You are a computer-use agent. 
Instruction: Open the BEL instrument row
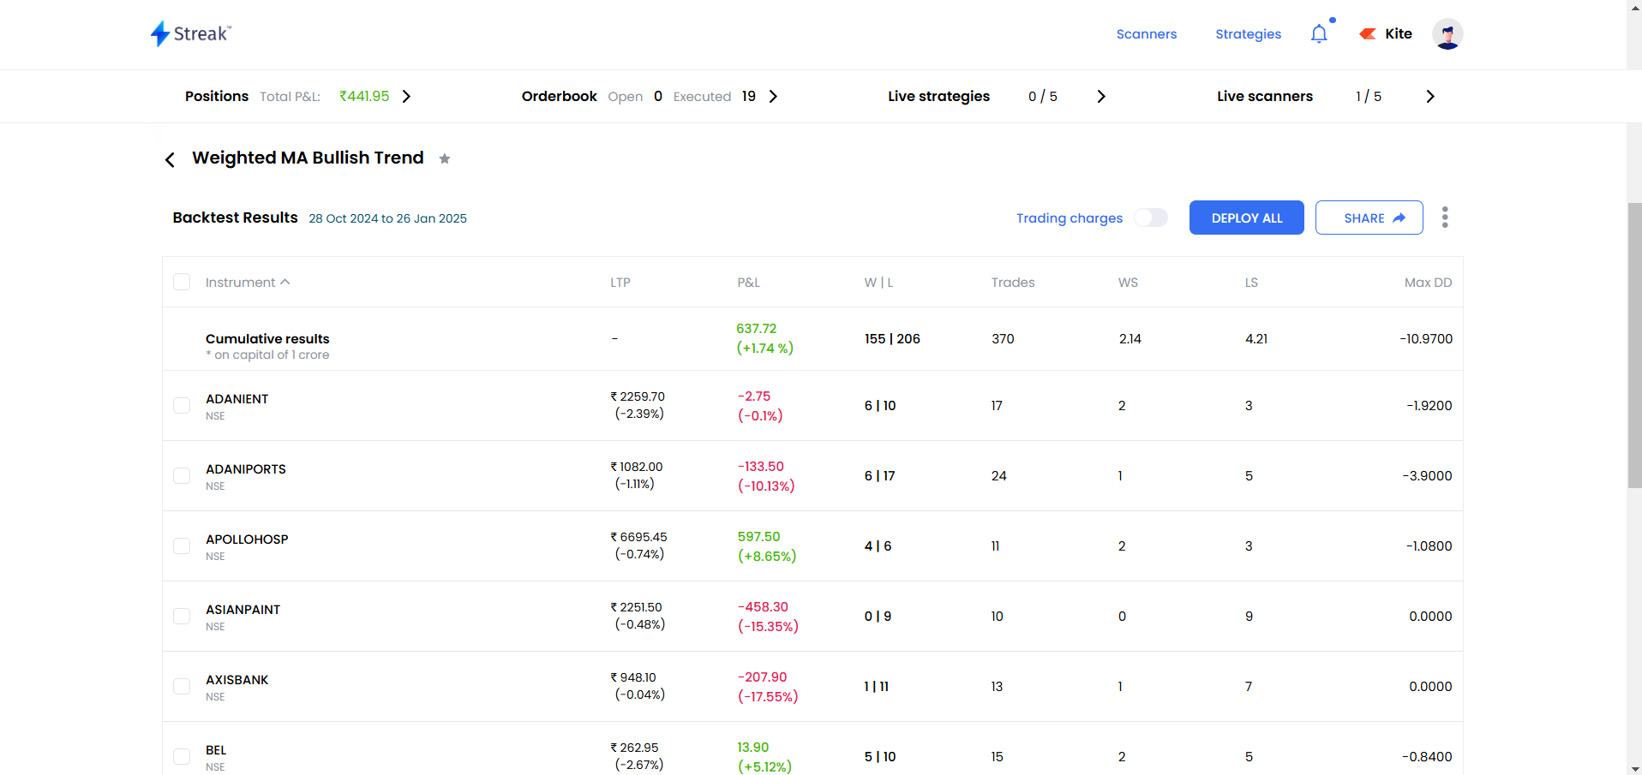812,749
